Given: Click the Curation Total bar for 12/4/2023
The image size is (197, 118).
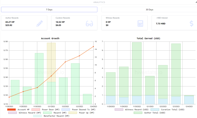Looking at the screenshot, I should click(x=189, y=100).
